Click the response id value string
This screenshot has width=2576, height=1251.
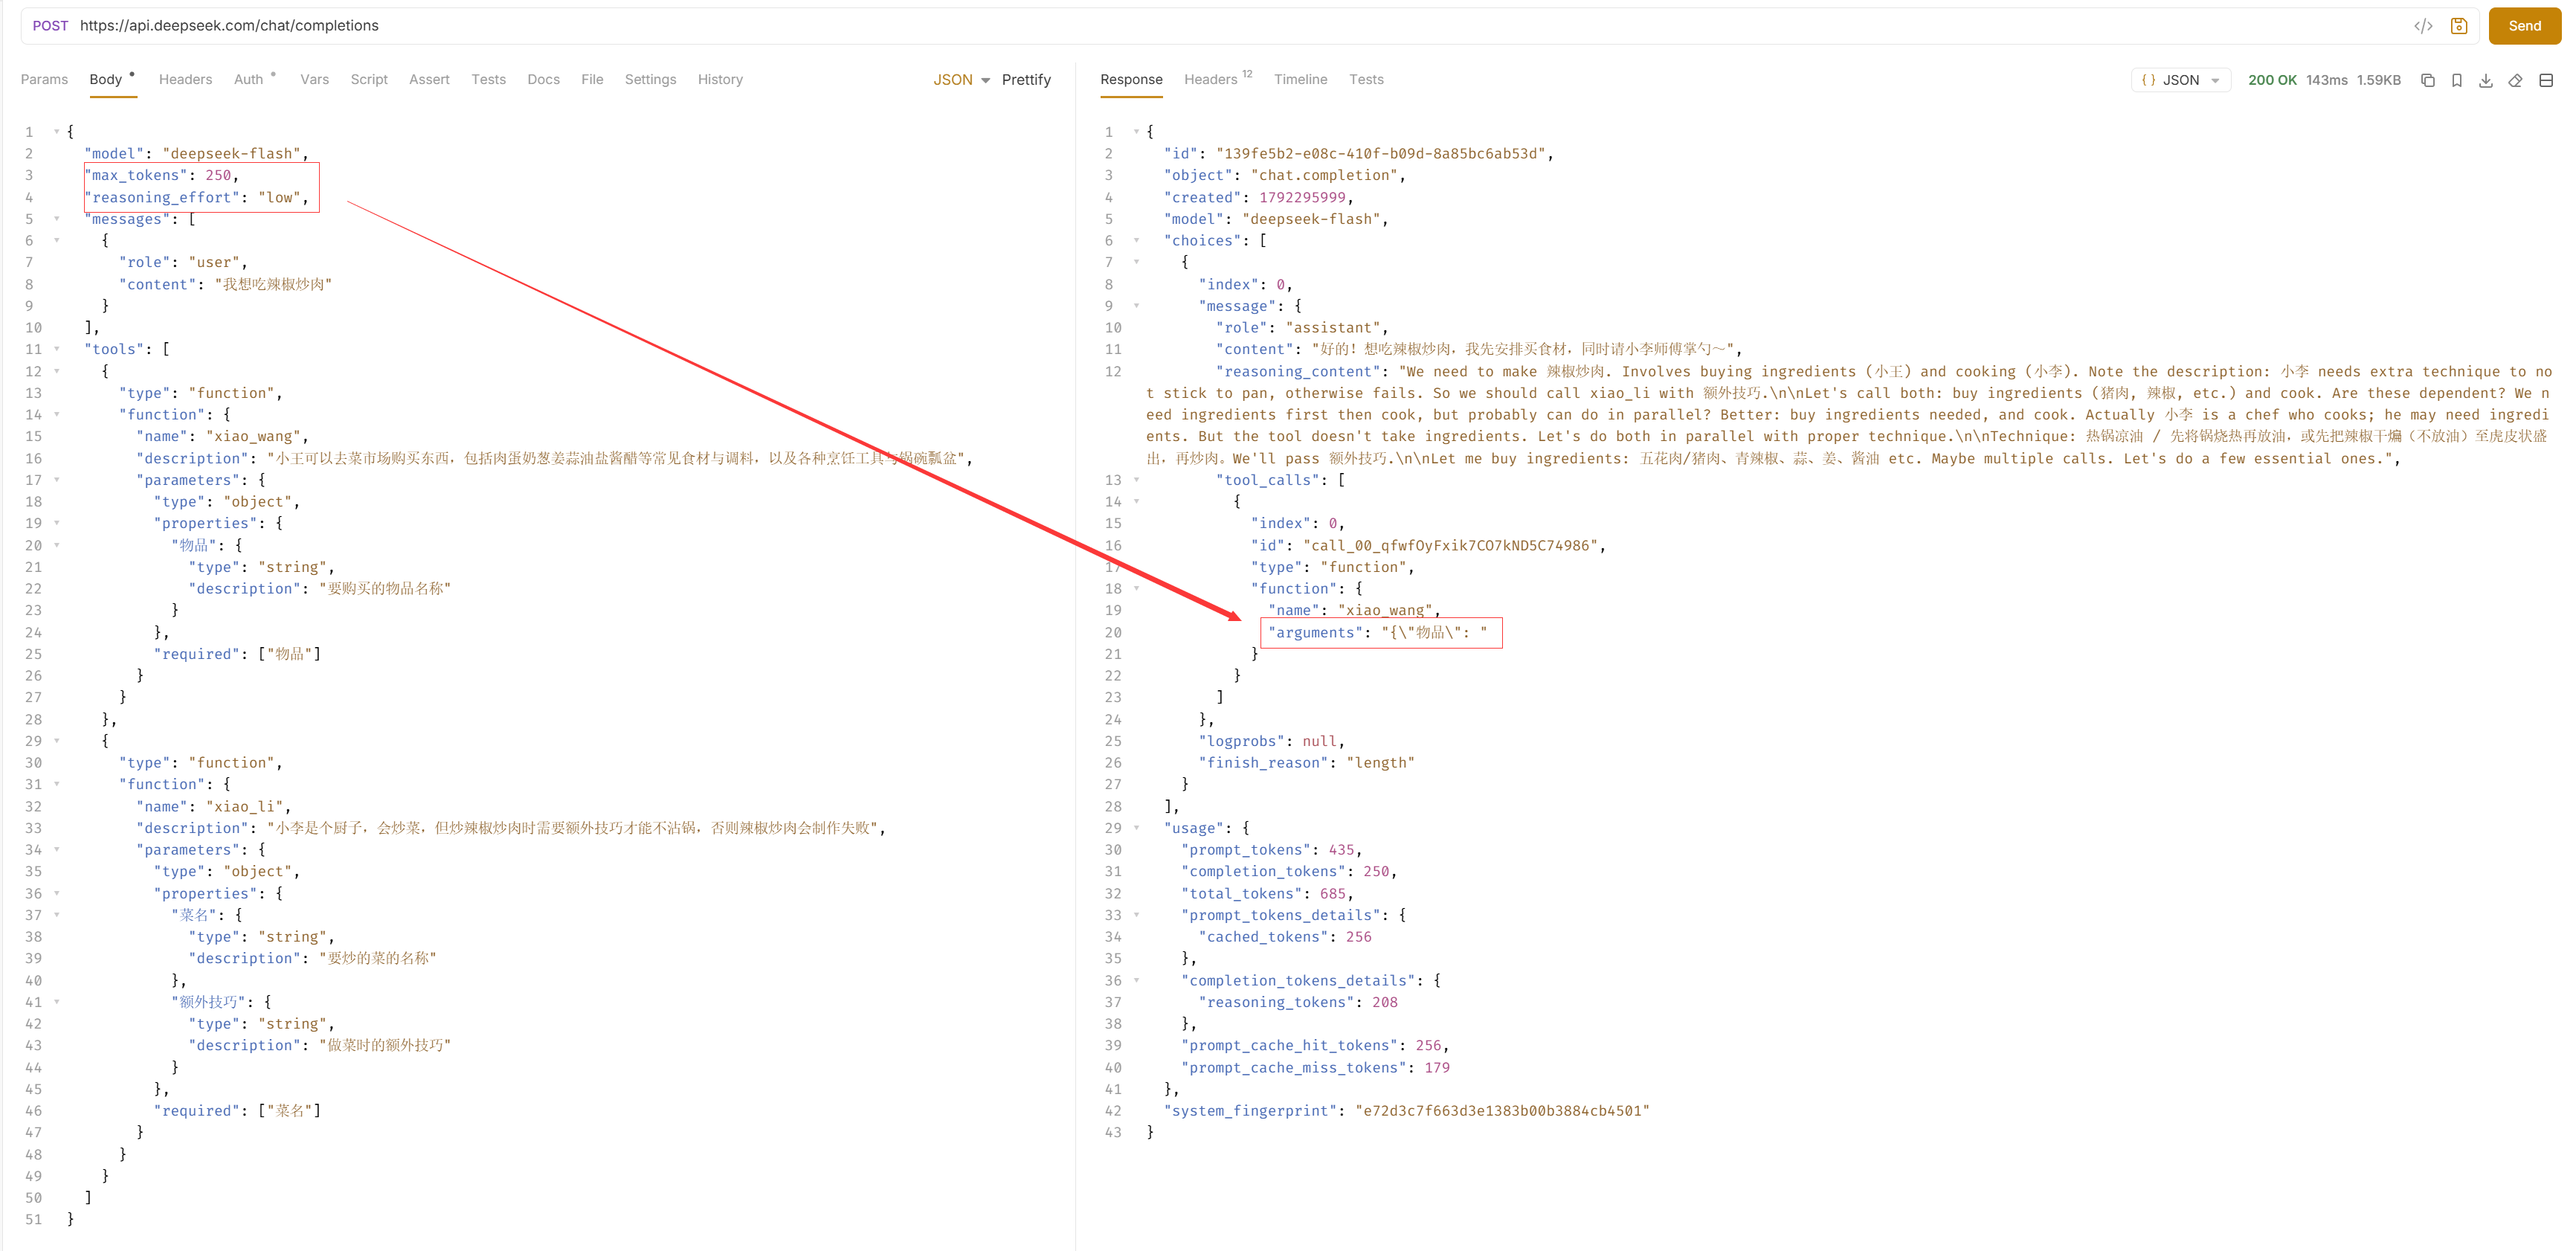1381,154
